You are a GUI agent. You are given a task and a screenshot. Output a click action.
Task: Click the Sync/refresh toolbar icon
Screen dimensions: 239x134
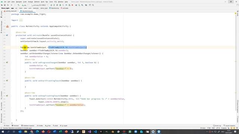pyautogui.click(x=8, y=5)
